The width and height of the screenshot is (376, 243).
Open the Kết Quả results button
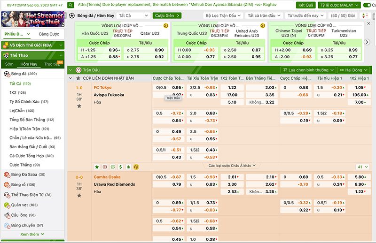pyautogui.click(x=306, y=5)
